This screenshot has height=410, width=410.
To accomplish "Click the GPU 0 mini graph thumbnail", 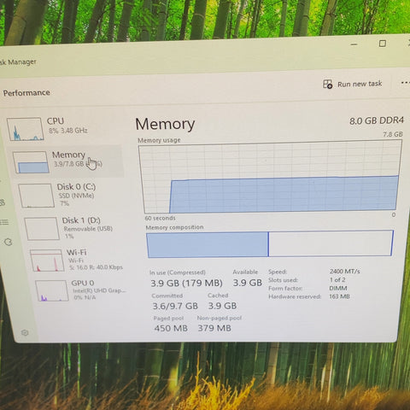I will coord(52,290).
